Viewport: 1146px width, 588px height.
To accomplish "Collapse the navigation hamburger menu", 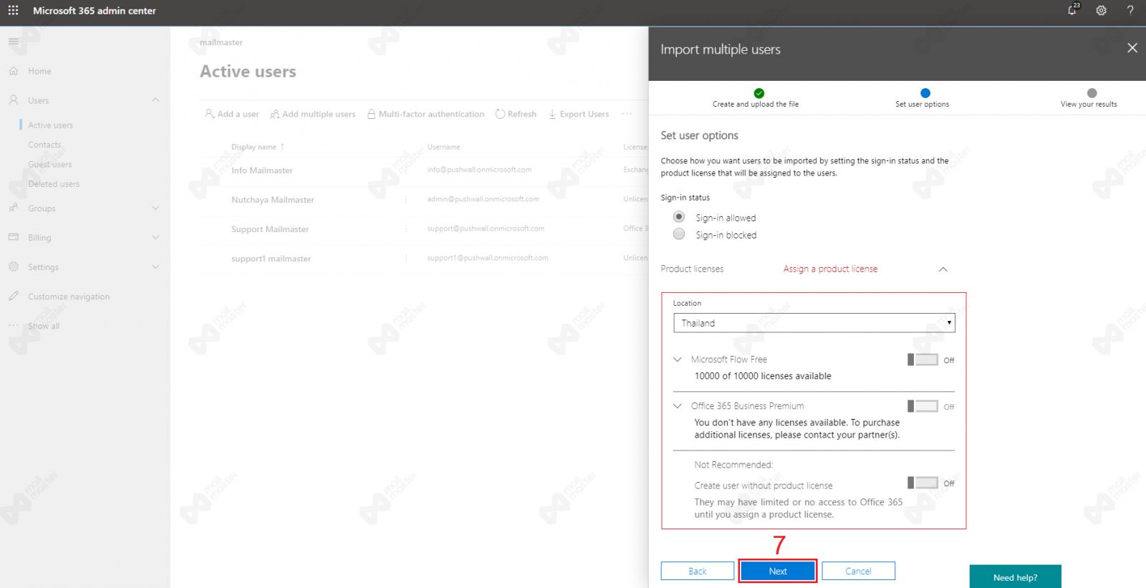I will (14, 42).
